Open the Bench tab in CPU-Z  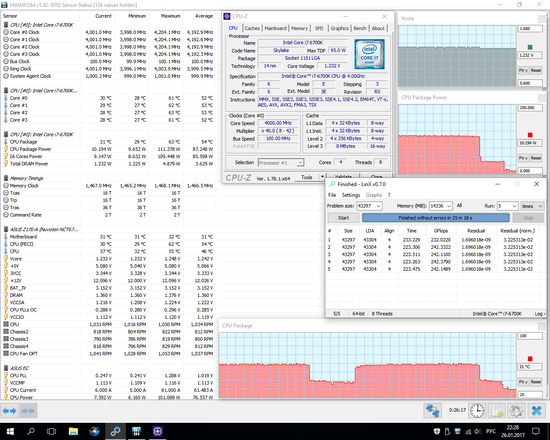tap(360, 28)
